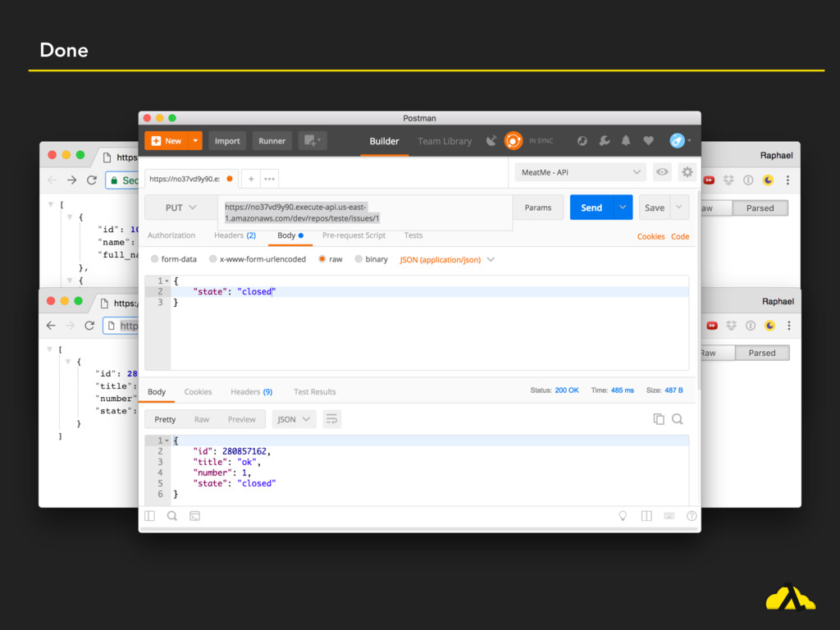Open the new window icon beside Runner
This screenshot has width=840, height=630.
click(x=313, y=141)
